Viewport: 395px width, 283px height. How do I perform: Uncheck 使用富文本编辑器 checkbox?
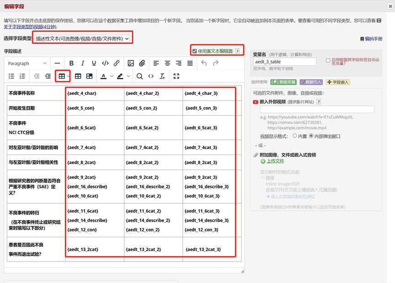click(195, 51)
